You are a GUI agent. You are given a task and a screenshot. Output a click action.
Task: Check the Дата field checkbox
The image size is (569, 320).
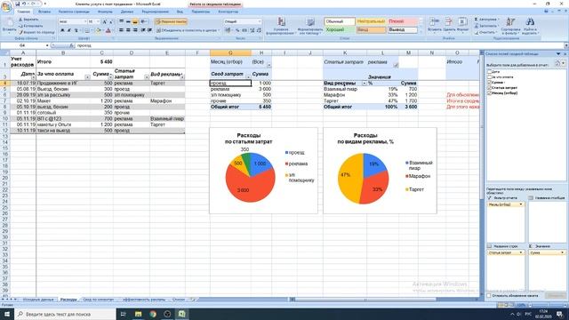pyautogui.click(x=490, y=72)
